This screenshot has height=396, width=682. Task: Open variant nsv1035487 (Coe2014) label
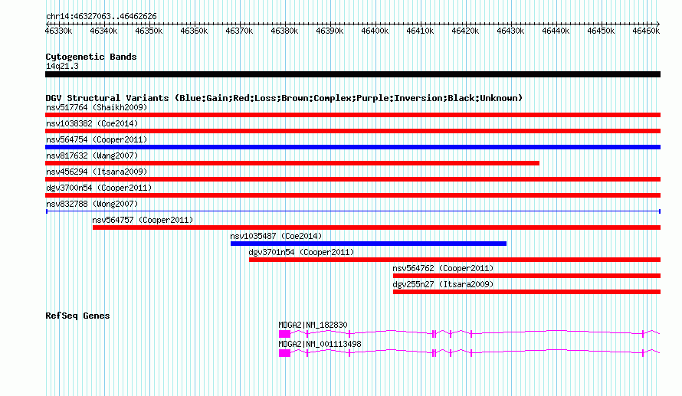point(276,236)
